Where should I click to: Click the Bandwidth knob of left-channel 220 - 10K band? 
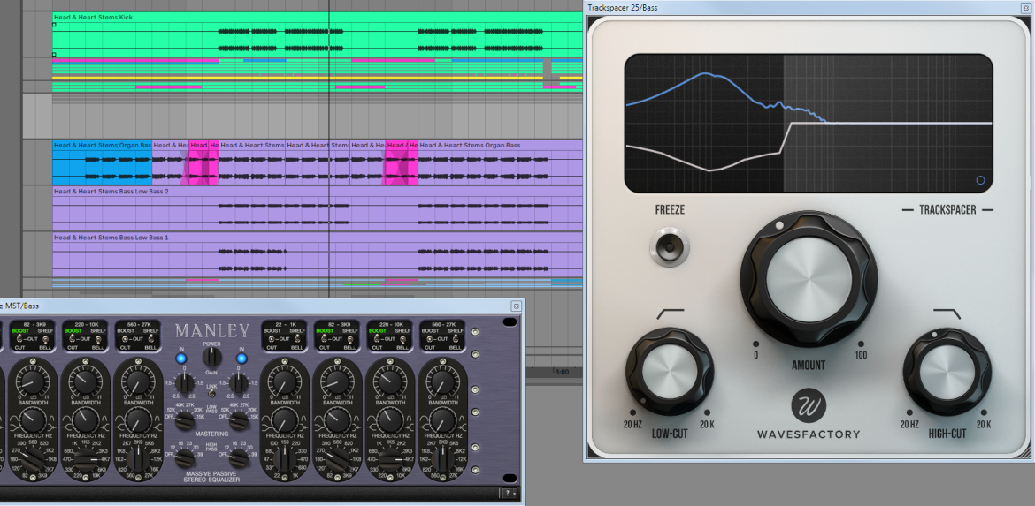[85, 419]
